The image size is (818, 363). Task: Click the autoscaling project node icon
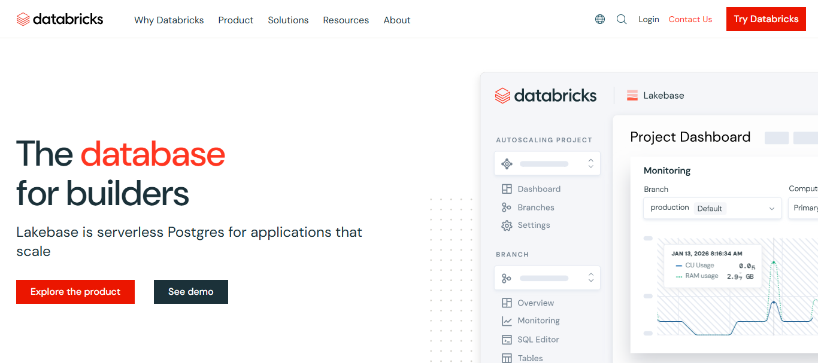click(507, 164)
